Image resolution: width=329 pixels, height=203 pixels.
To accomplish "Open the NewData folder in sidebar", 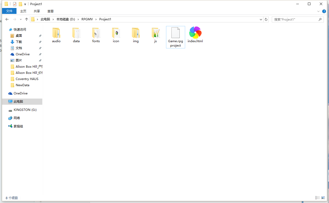I will click(20, 85).
